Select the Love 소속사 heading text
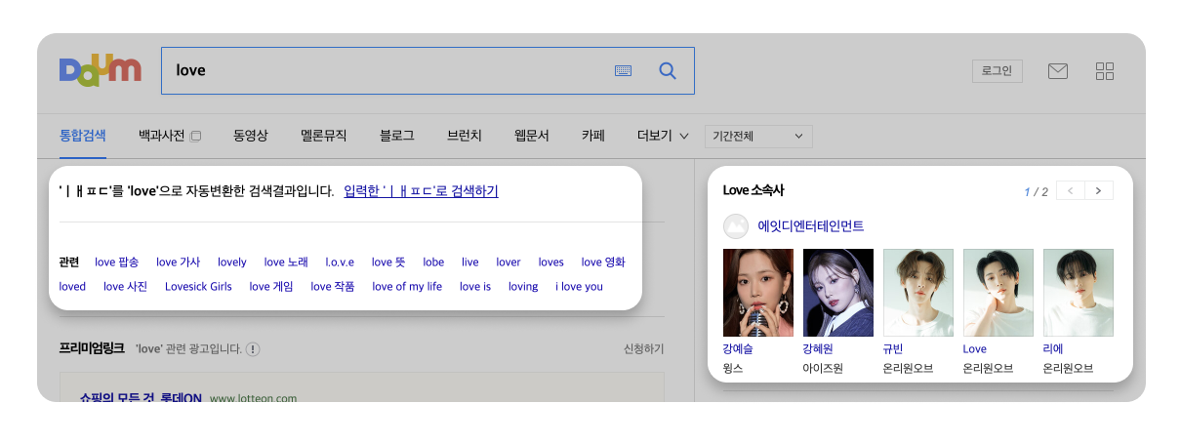This screenshot has height=444, width=1181. (x=753, y=190)
